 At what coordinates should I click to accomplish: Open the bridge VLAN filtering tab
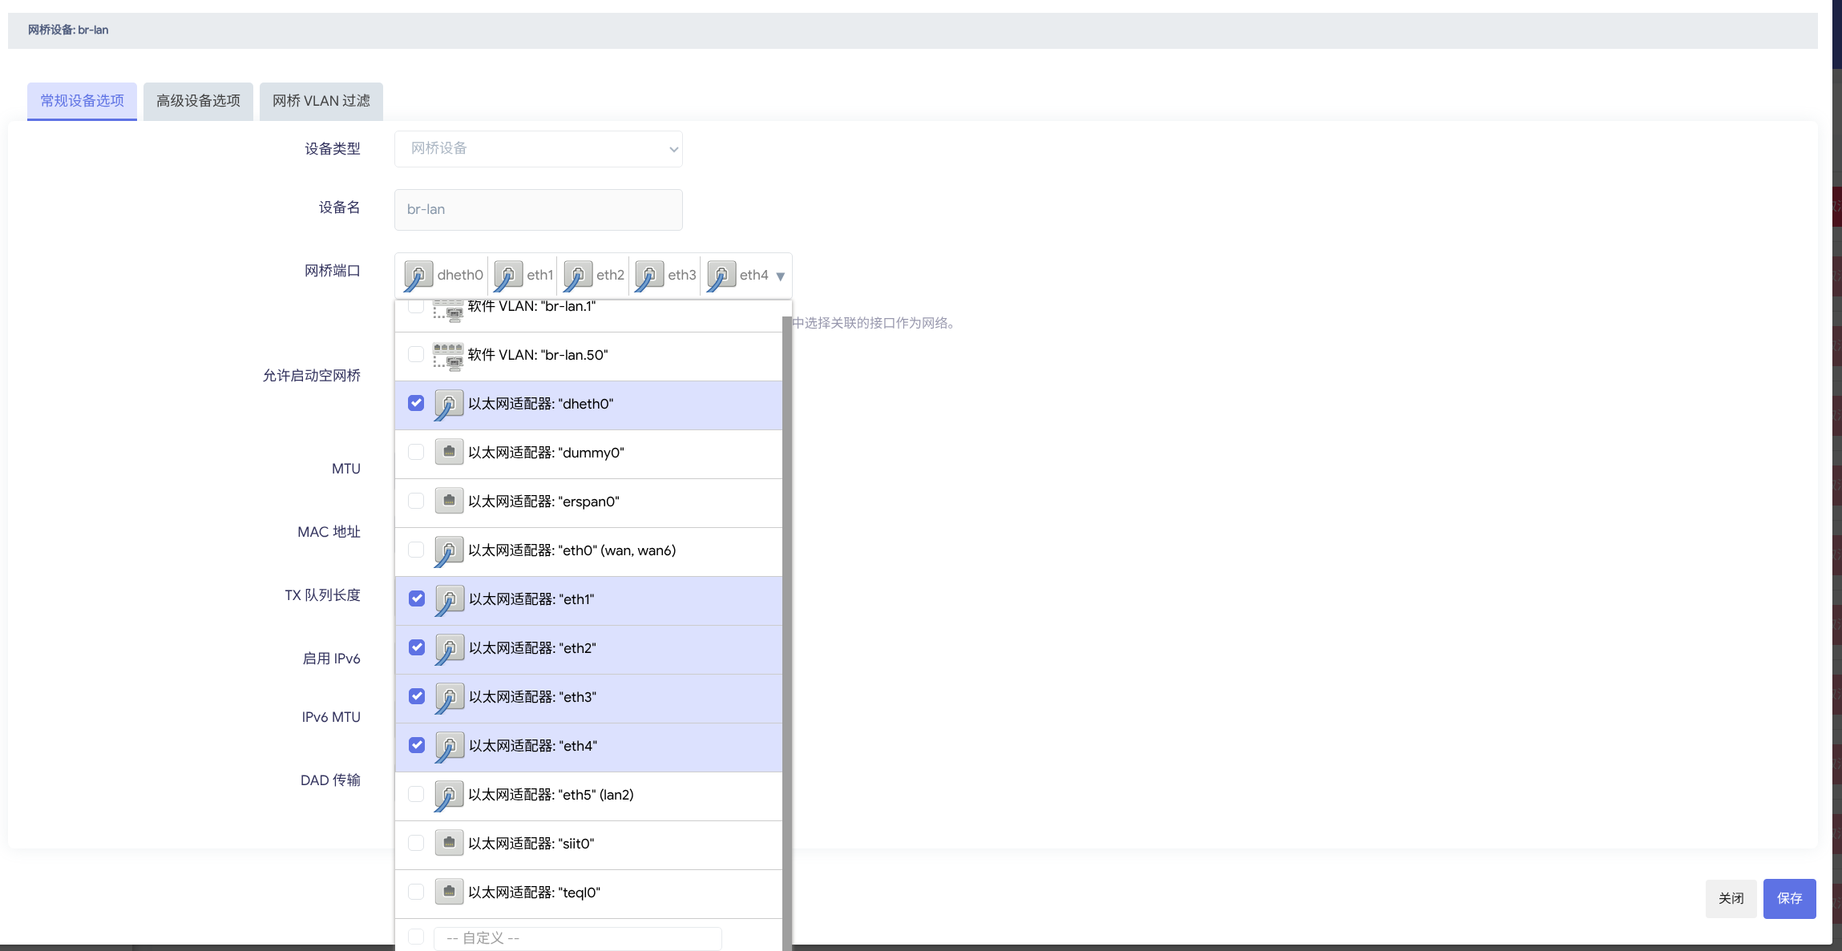[x=321, y=101]
